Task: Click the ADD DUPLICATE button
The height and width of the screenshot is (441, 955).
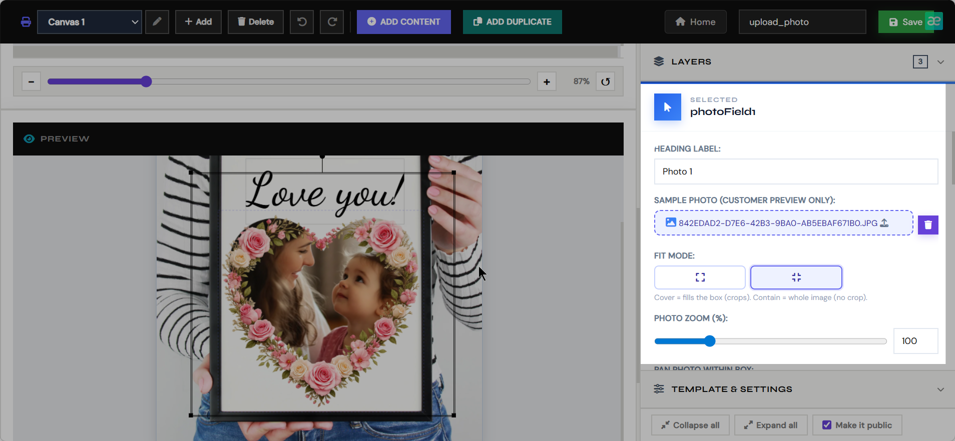Action: click(x=513, y=22)
